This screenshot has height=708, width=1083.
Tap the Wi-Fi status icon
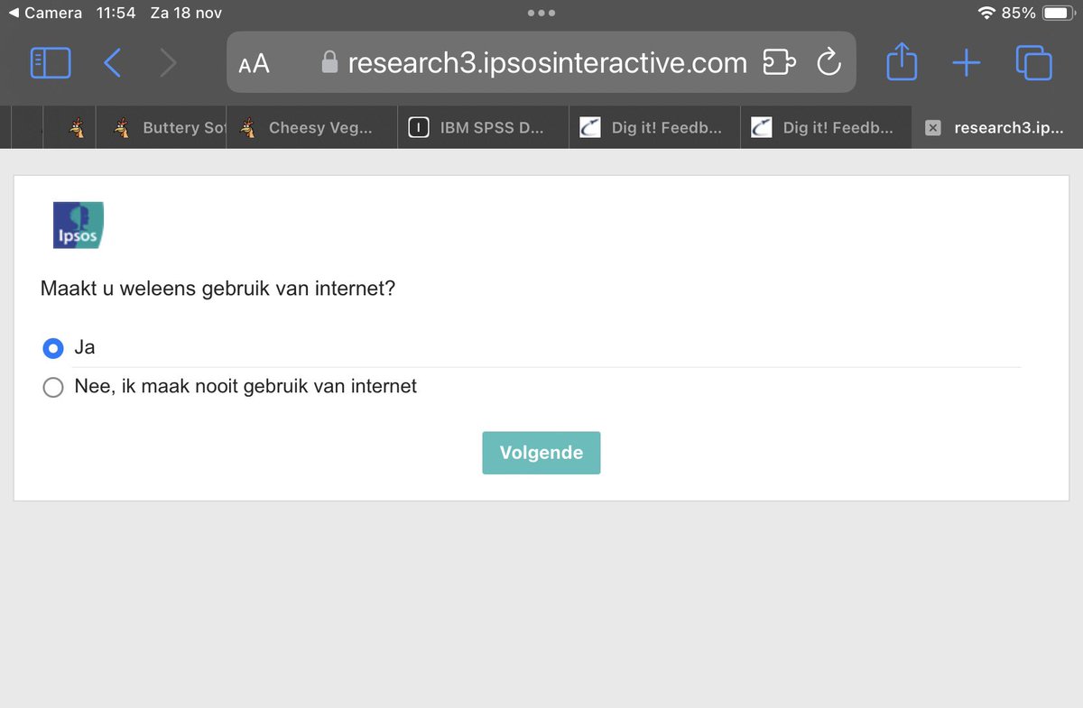click(x=986, y=13)
